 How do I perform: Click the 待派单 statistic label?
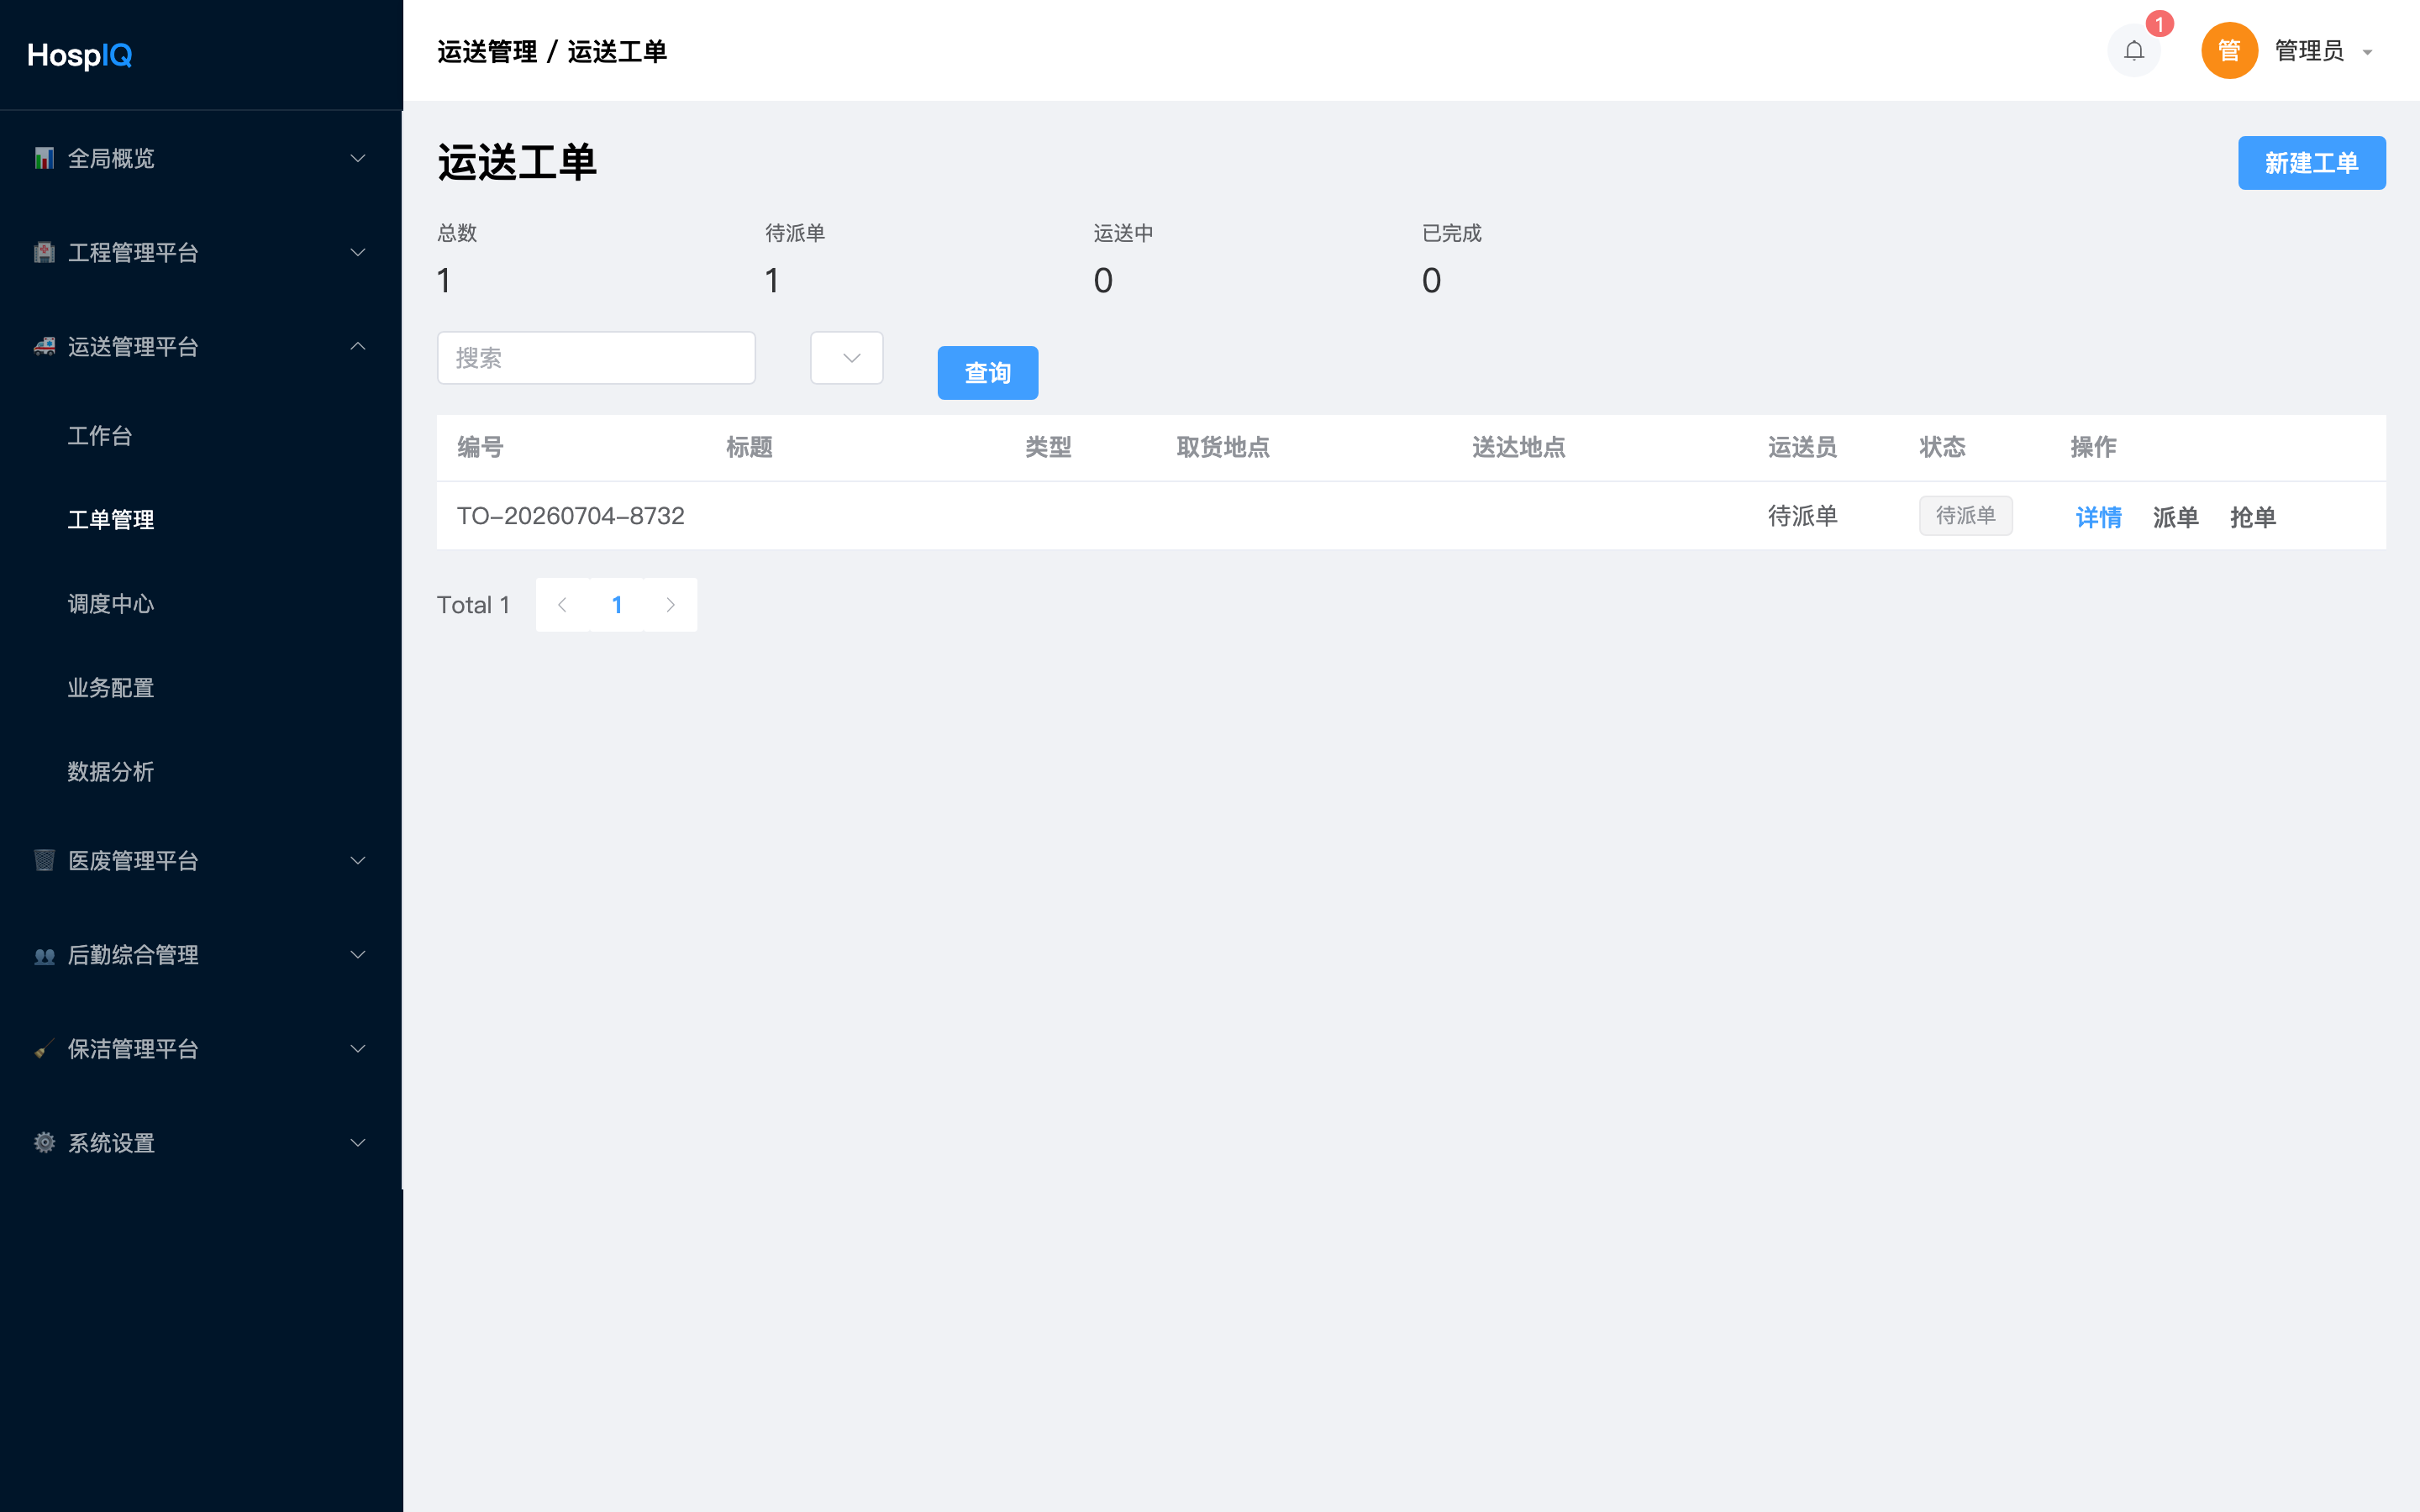click(x=795, y=233)
